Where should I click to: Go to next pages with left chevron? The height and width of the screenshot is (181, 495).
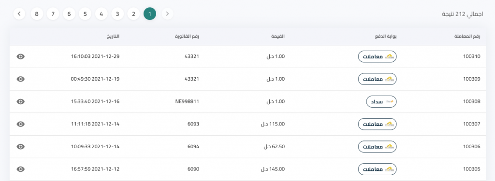[19, 14]
